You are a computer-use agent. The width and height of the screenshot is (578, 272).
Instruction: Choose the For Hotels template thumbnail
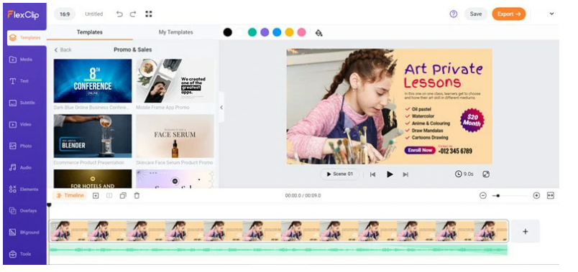(x=93, y=179)
